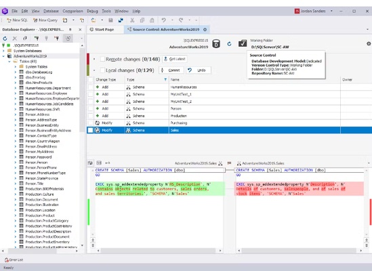This screenshot has height=271, width=372.
Task: Expand the System Databases node
Action: coord(3,51)
